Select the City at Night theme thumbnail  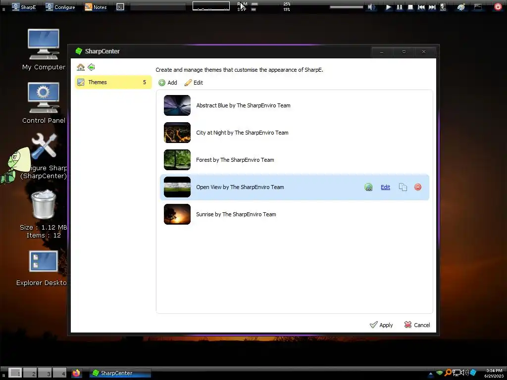coord(177,133)
